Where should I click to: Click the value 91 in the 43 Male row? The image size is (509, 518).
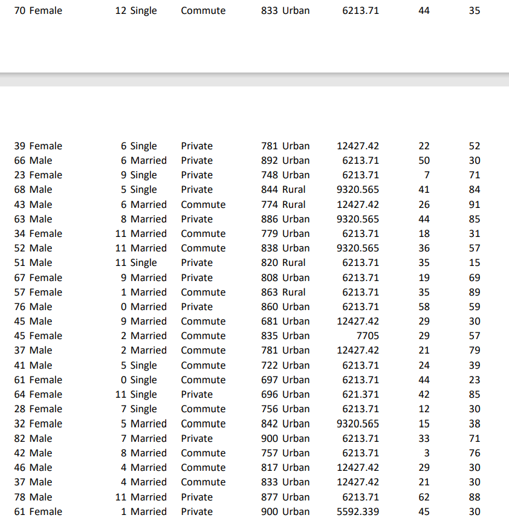[x=475, y=204]
